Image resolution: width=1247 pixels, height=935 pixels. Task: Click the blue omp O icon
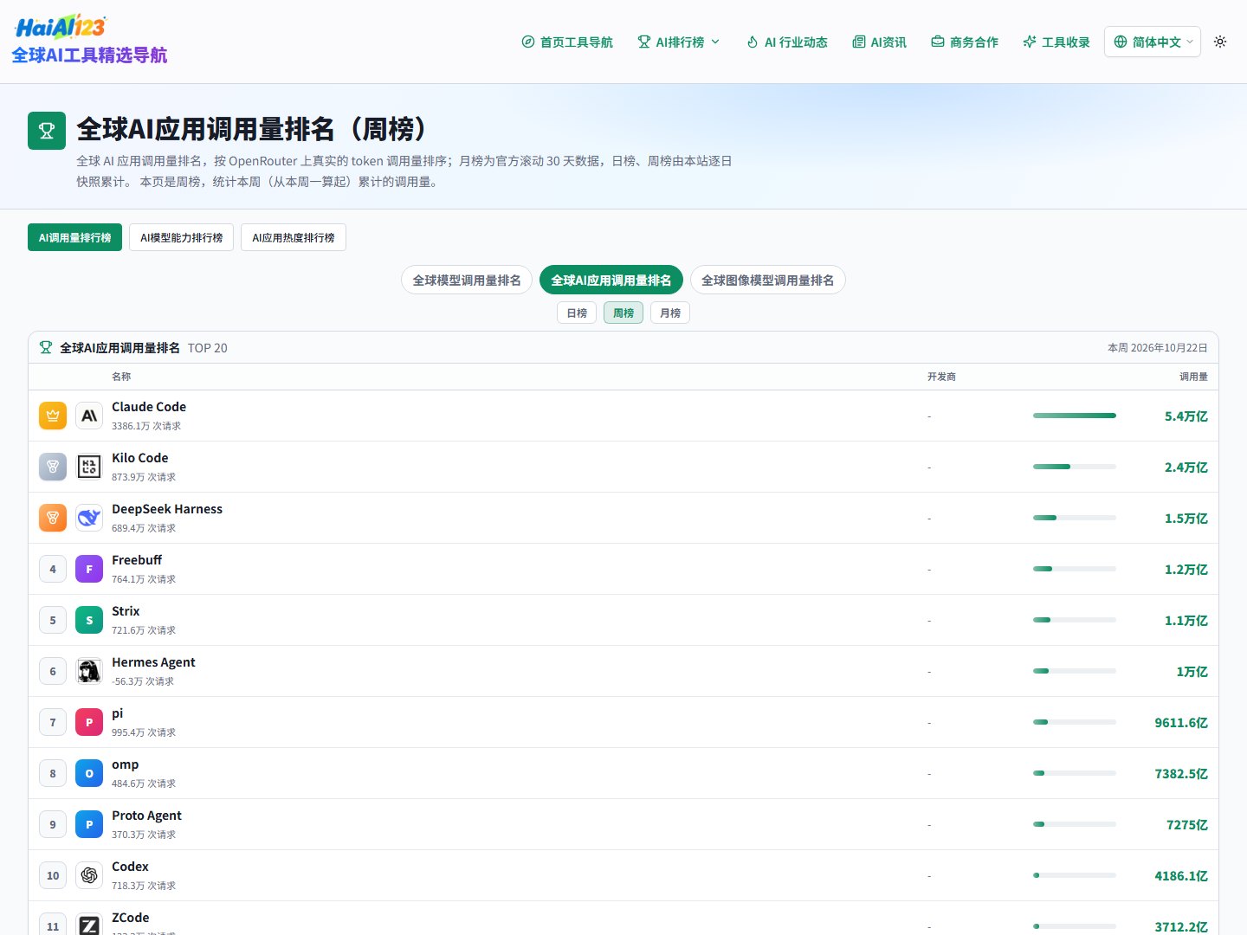(x=89, y=773)
